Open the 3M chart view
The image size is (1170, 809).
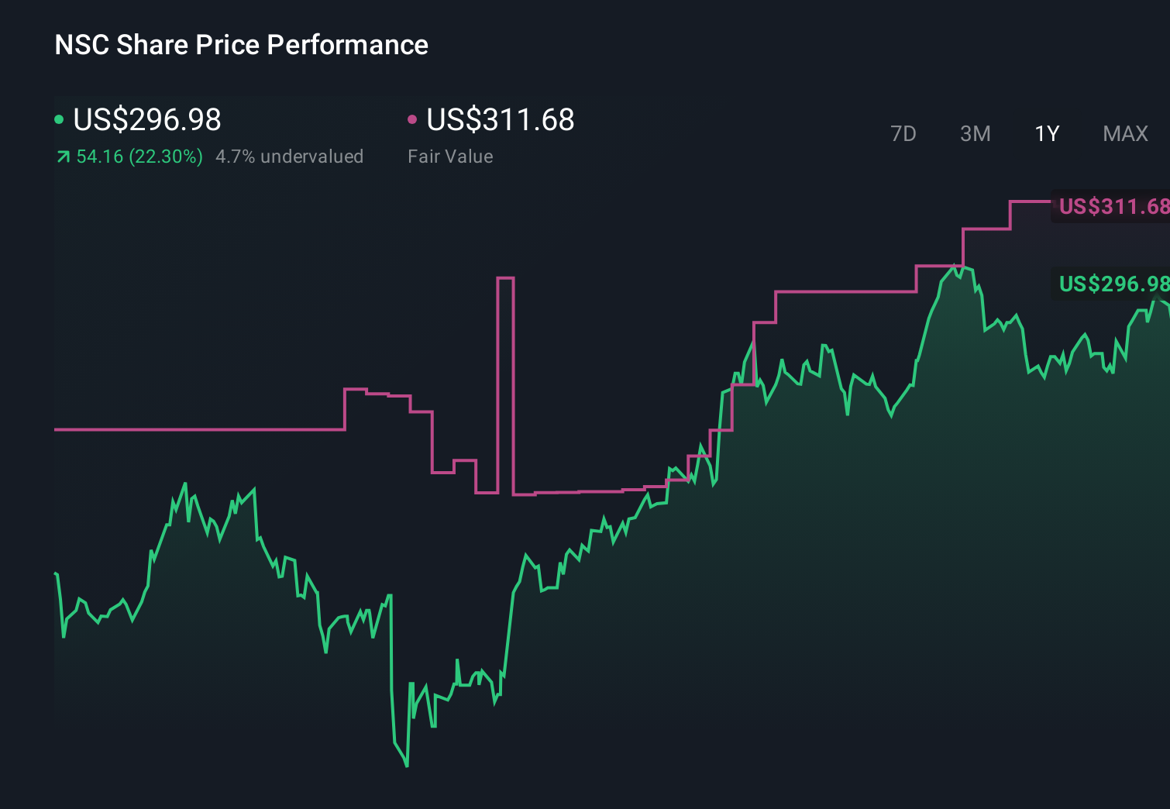(x=975, y=133)
